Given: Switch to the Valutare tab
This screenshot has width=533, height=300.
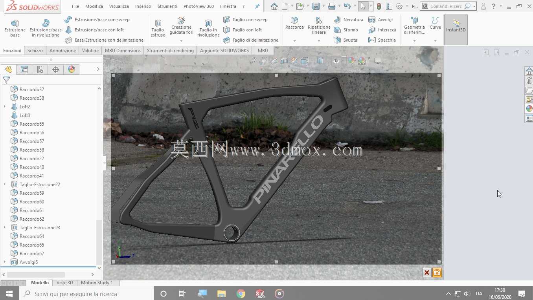Looking at the screenshot, I should pos(90,51).
